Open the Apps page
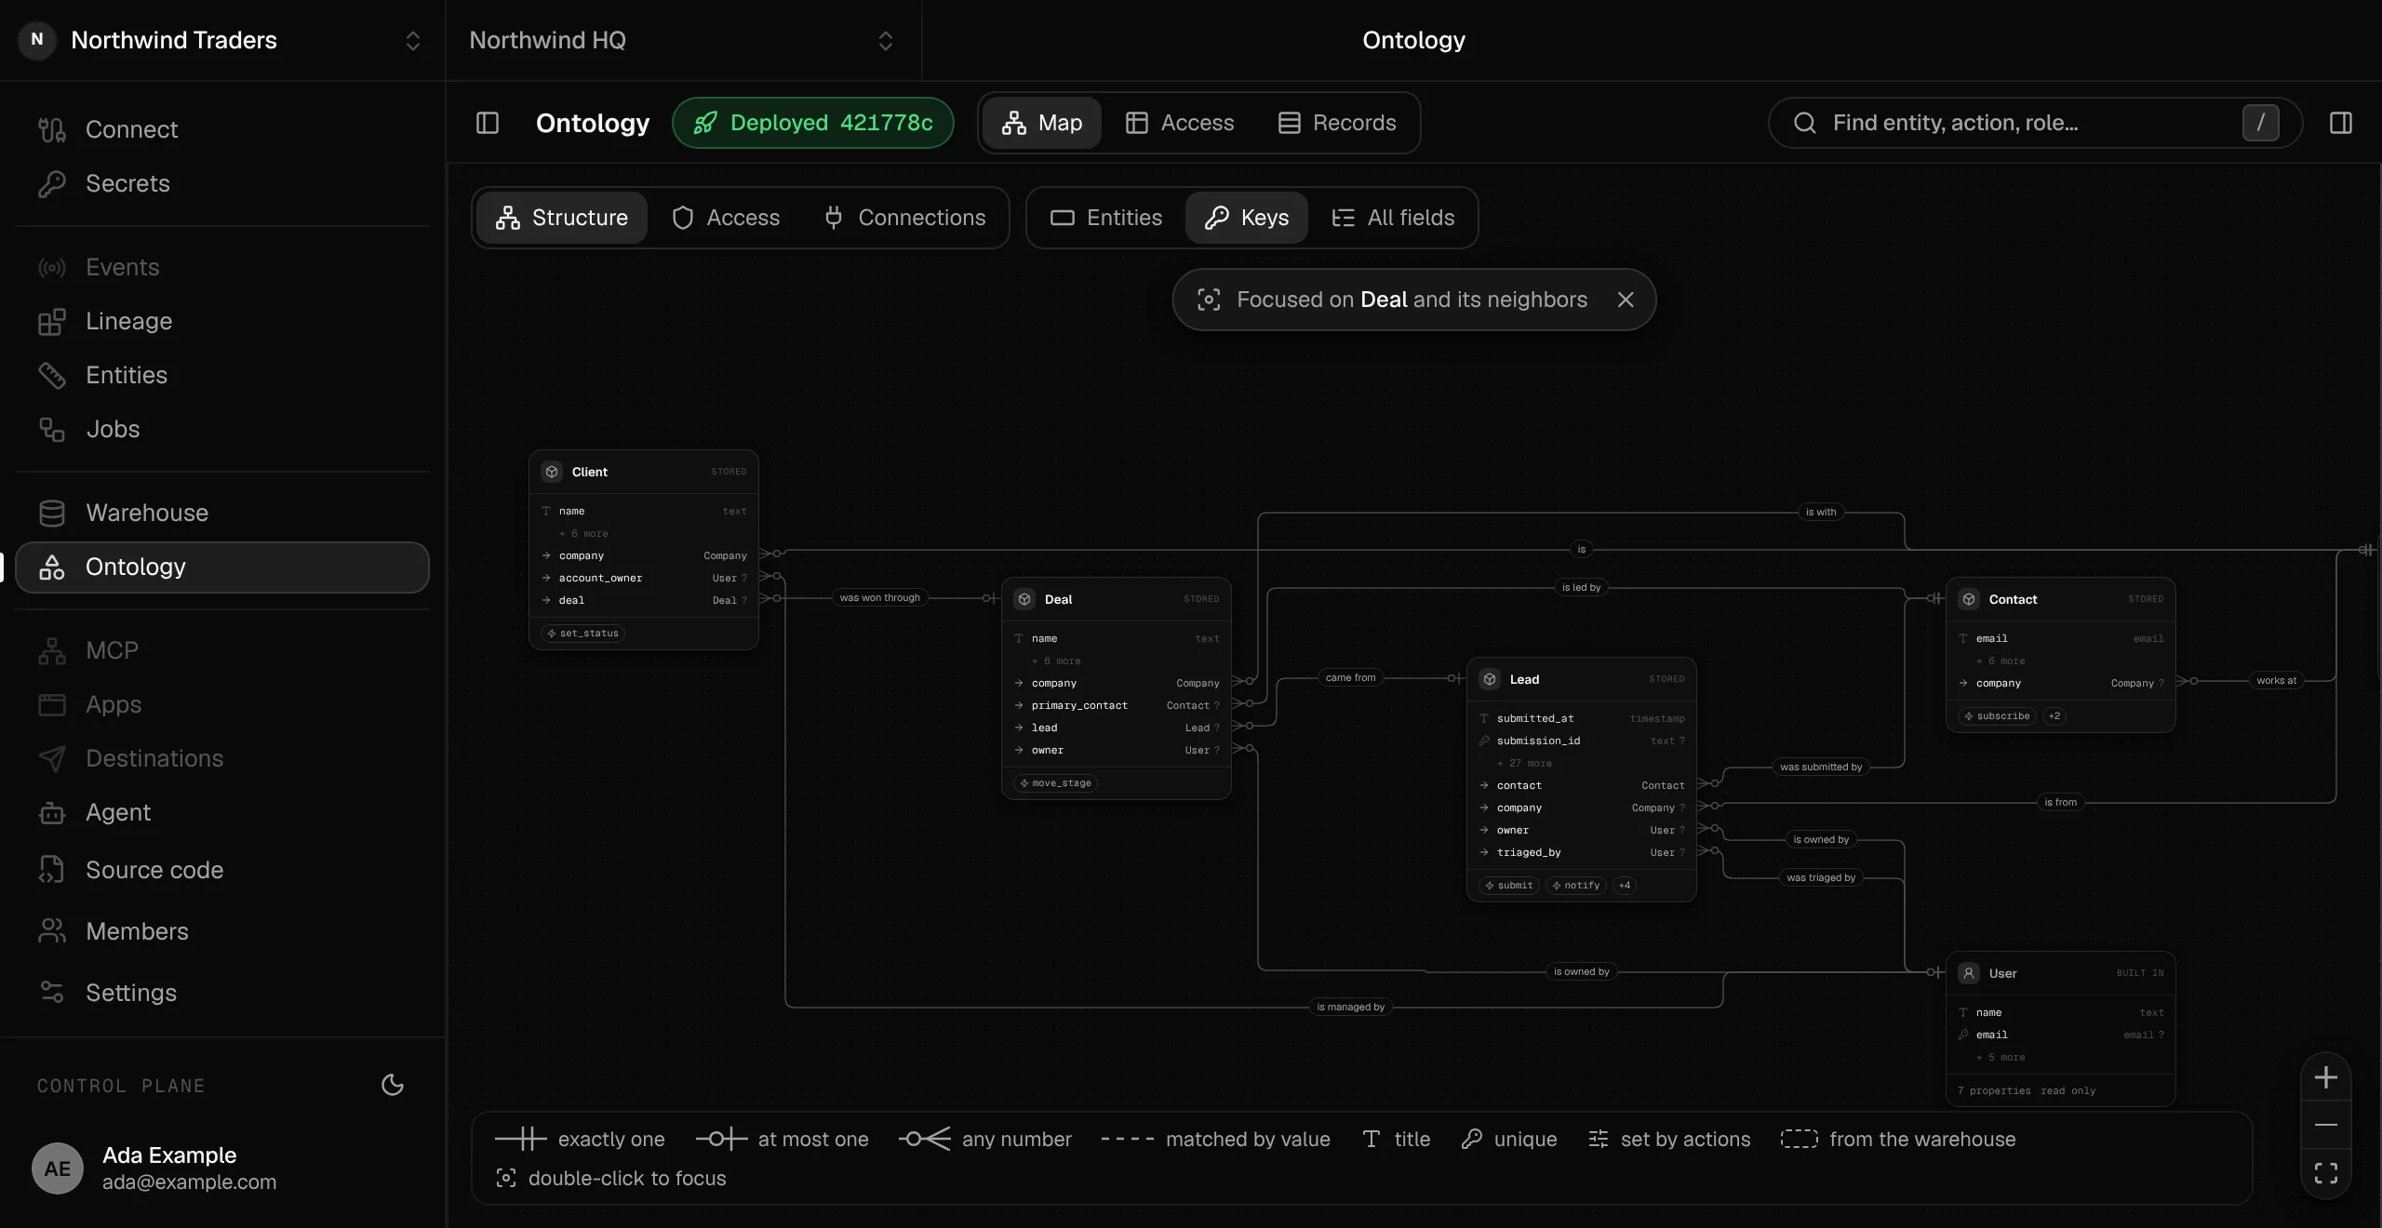Image resolution: width=2382 pixels, height=1228 pixels. tap(222, 704)
